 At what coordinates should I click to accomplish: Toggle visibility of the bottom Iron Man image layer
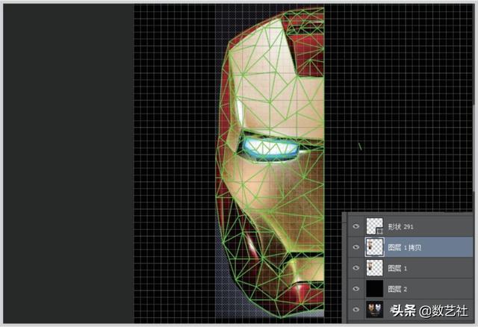356,309
